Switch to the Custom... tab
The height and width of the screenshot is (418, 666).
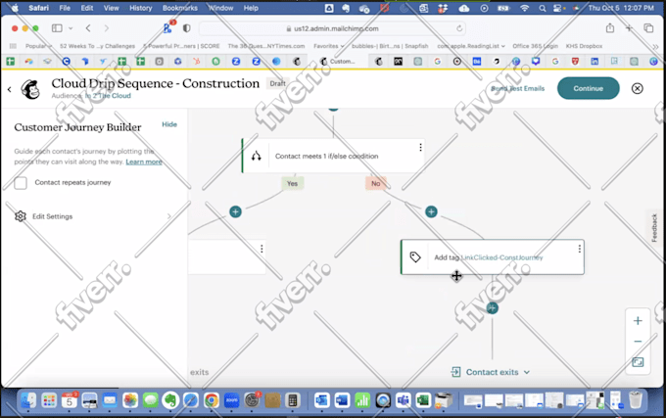[339, 61]
